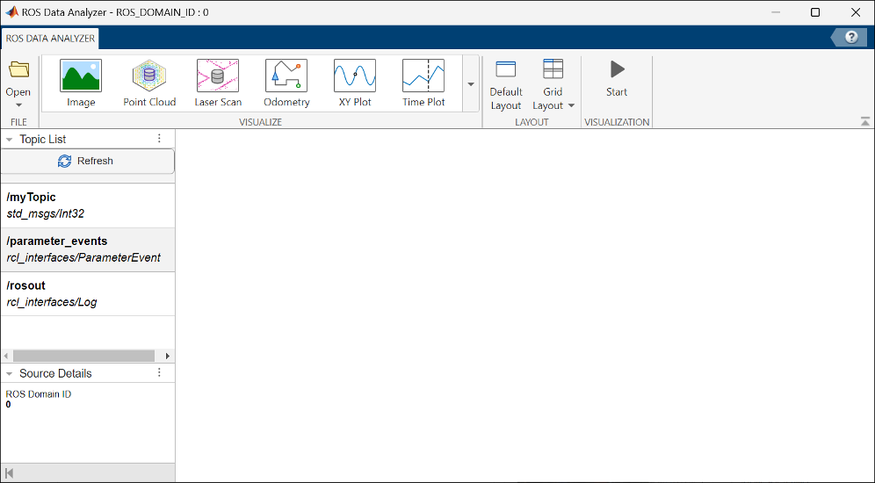Image resolution: width=875 pixels, height=483 pixels.
Task: Select the Point Cloud visualizer
Action: (149, 83)
